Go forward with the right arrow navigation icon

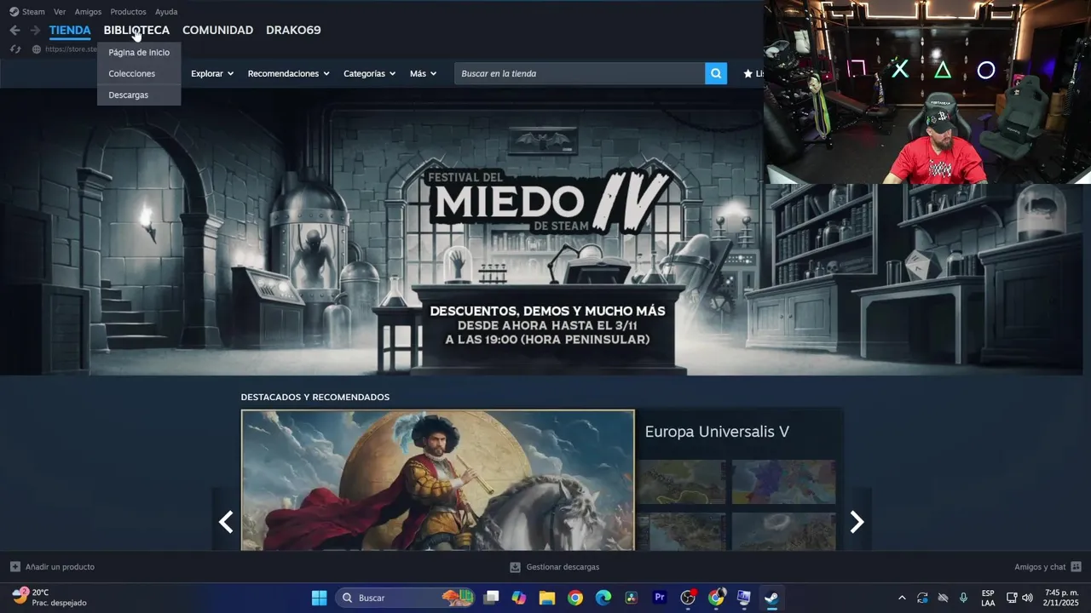point(35,30)
